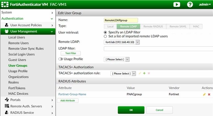Click the Value column header
Image resolution: width=213 pixels, height=116 pixels.
131,88
